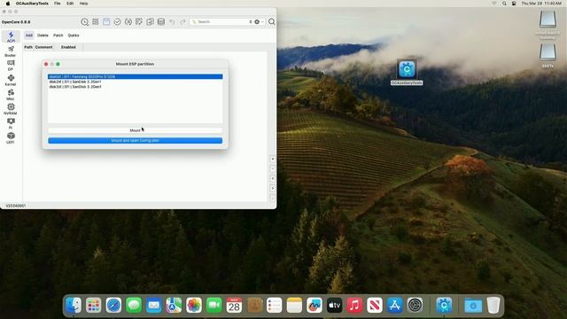Select the disk0s1 EFI Fanxiang partition row

pyautogui.click(x=136, y=77)
